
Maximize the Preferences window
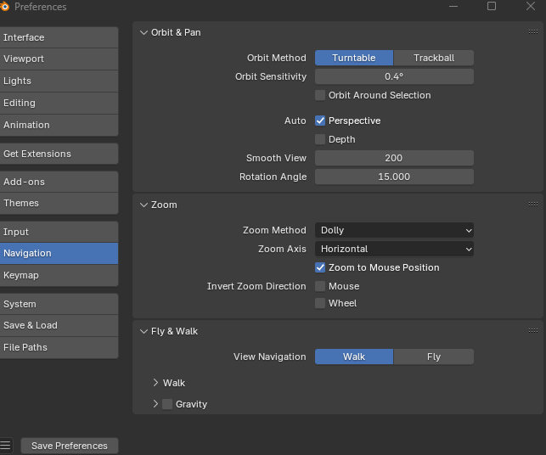tap(492, 6)
